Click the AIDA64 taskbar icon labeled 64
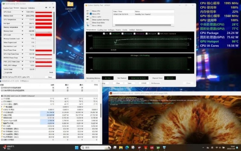Image resolution: width=241 pixels, height=151 pixels. pos(152,148)
